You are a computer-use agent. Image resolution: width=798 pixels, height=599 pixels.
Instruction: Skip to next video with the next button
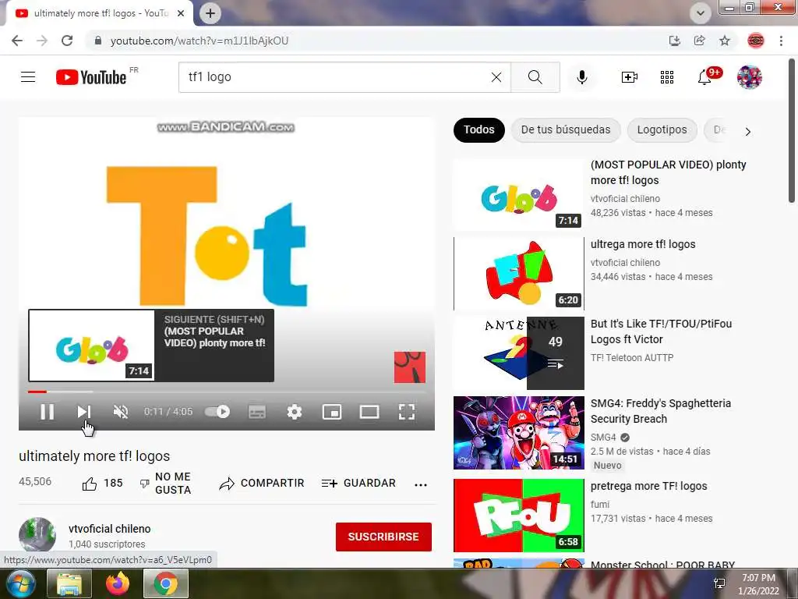coord(84,412)
